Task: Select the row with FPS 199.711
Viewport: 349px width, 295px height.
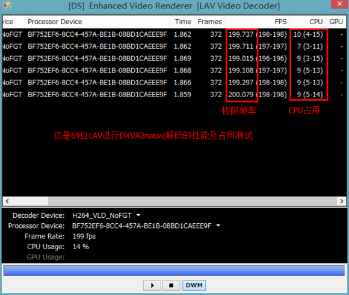Action: pos(174,46)
